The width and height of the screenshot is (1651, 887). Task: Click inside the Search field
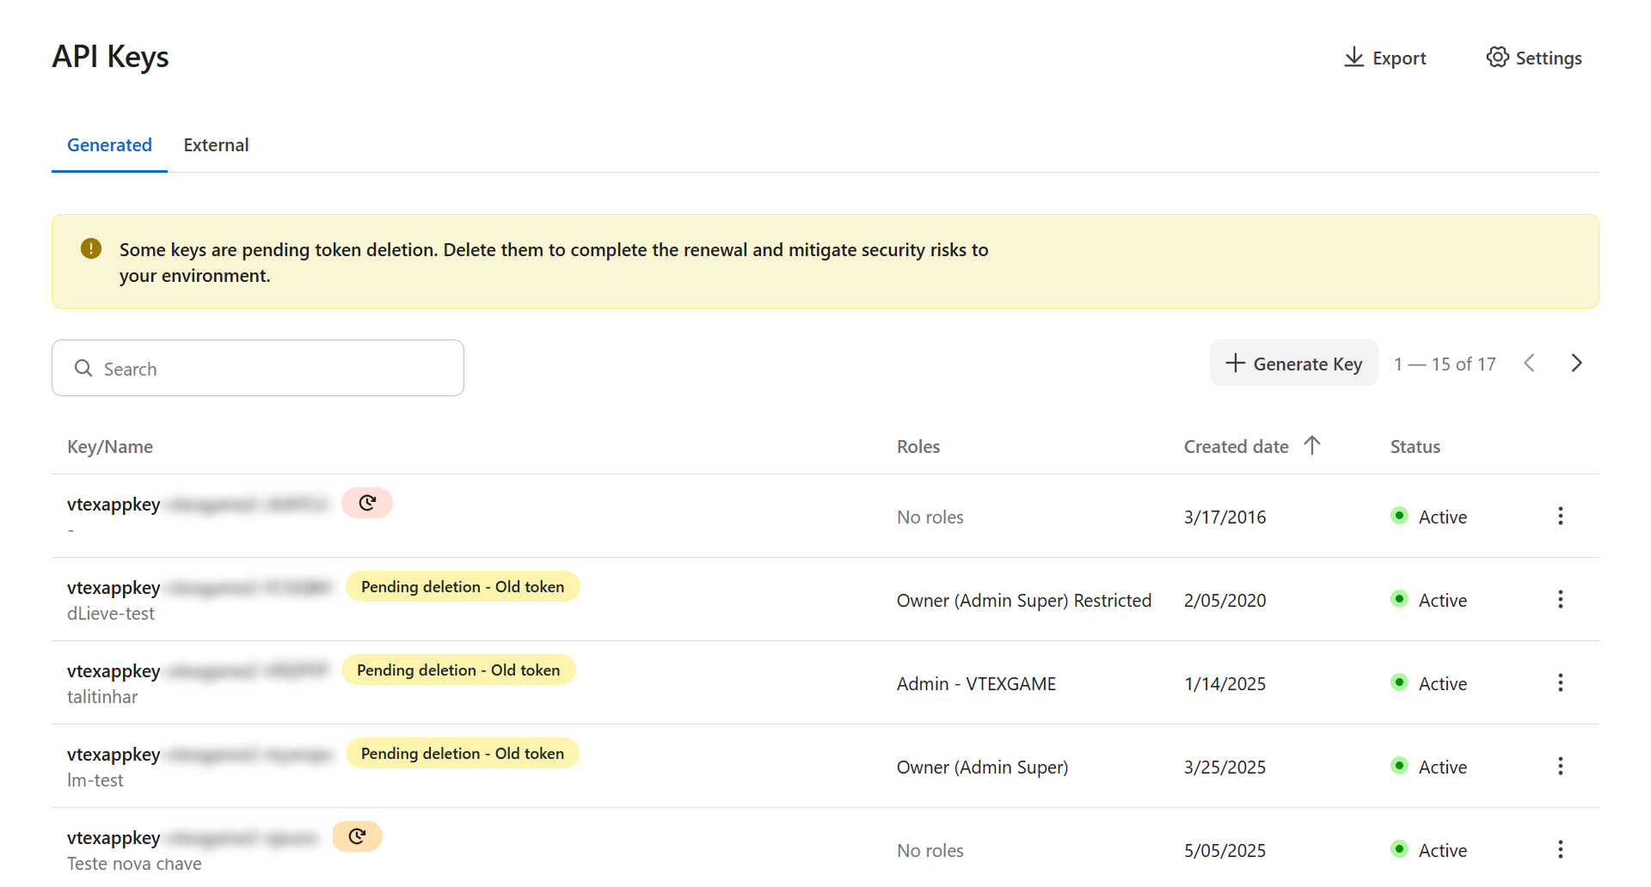pyautogui.click(x=258, y=368)
